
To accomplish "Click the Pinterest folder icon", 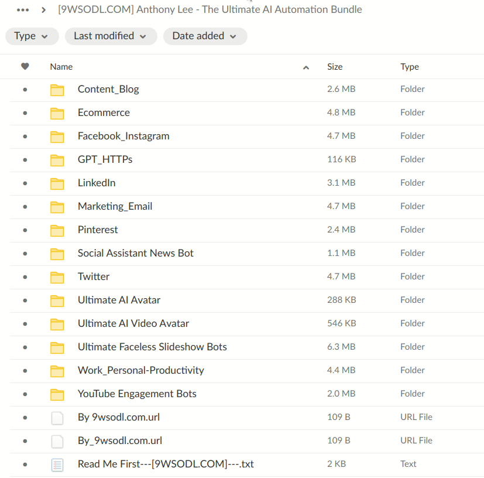I will [57, 230].
